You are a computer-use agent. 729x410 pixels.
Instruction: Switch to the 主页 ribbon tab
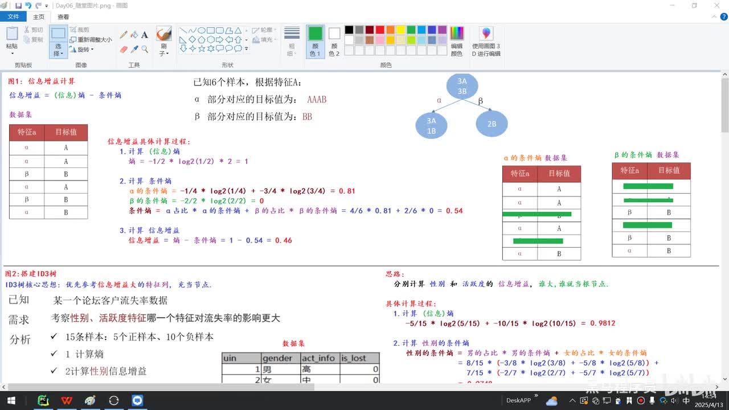click(x=39, y=17)
